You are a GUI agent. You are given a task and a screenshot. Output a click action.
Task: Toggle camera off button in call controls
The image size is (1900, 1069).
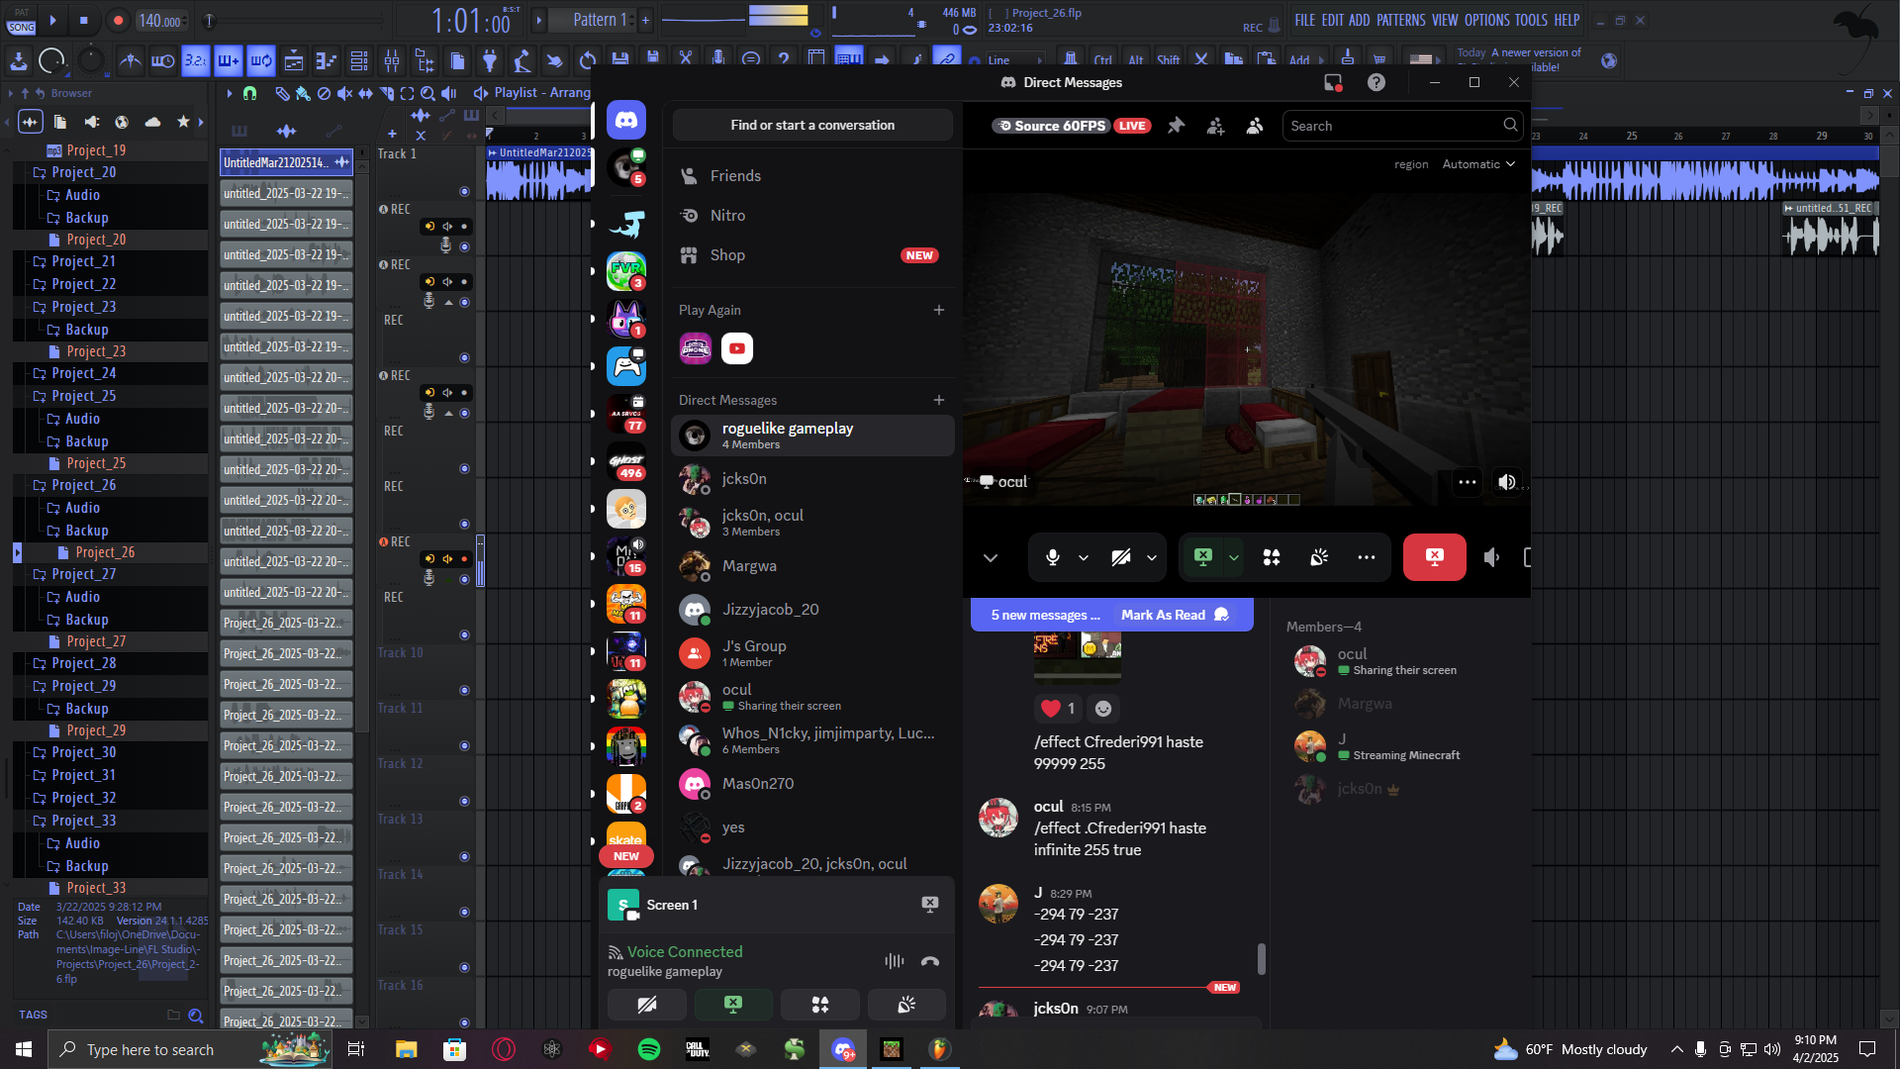(1120, 557)
